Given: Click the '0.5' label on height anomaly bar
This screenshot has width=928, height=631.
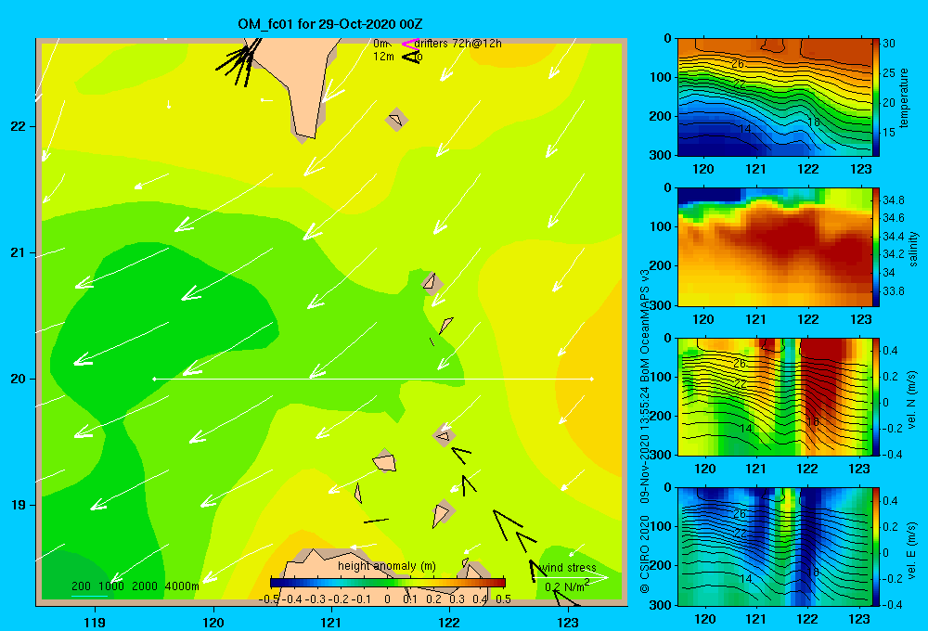Looking at the screenshot, I should tap(504, 599).
